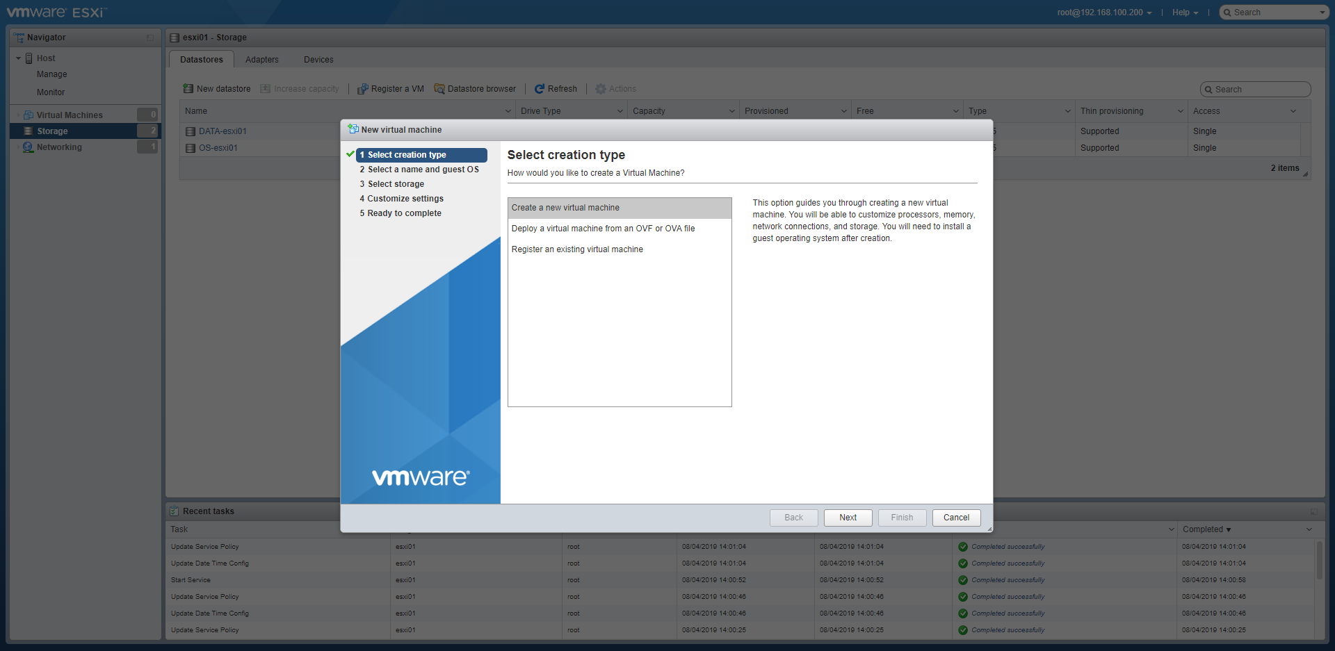The image size is (1335, 651).
Task: Open the root@192.168.100.200 user dropdown
Action: 1104,13
